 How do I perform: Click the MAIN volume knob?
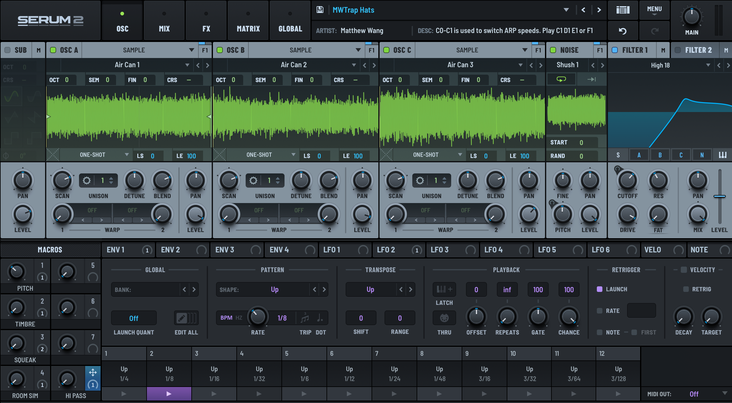[692, 17]
